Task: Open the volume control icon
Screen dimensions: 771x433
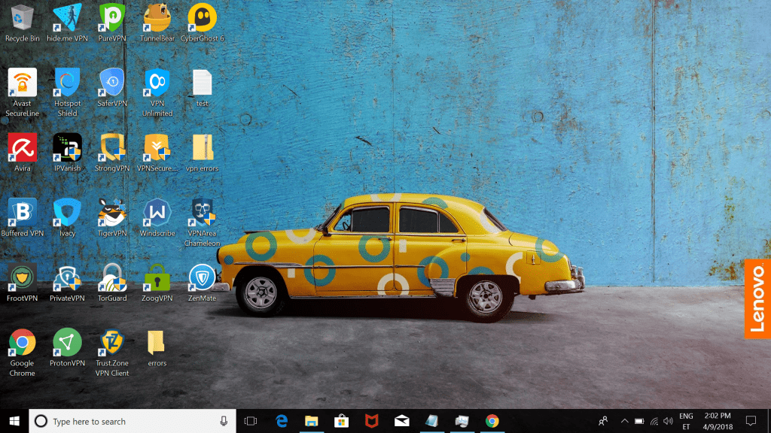Action: (x=668, y=421)
